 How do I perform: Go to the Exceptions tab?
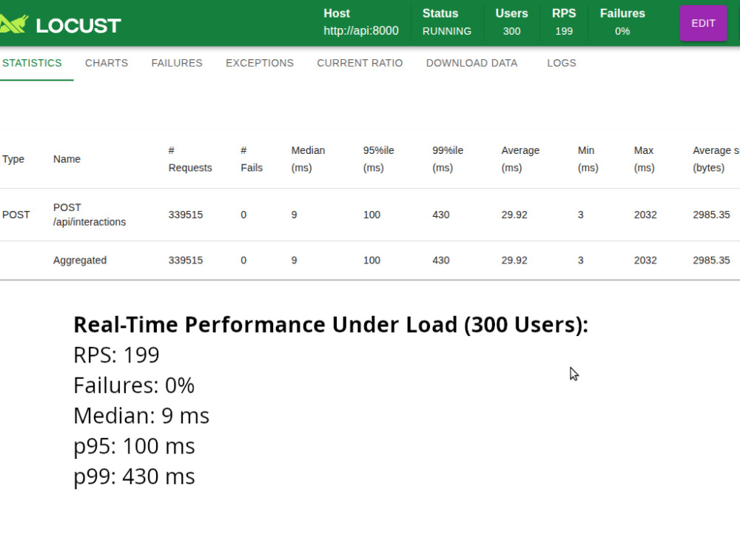(260, 63)
